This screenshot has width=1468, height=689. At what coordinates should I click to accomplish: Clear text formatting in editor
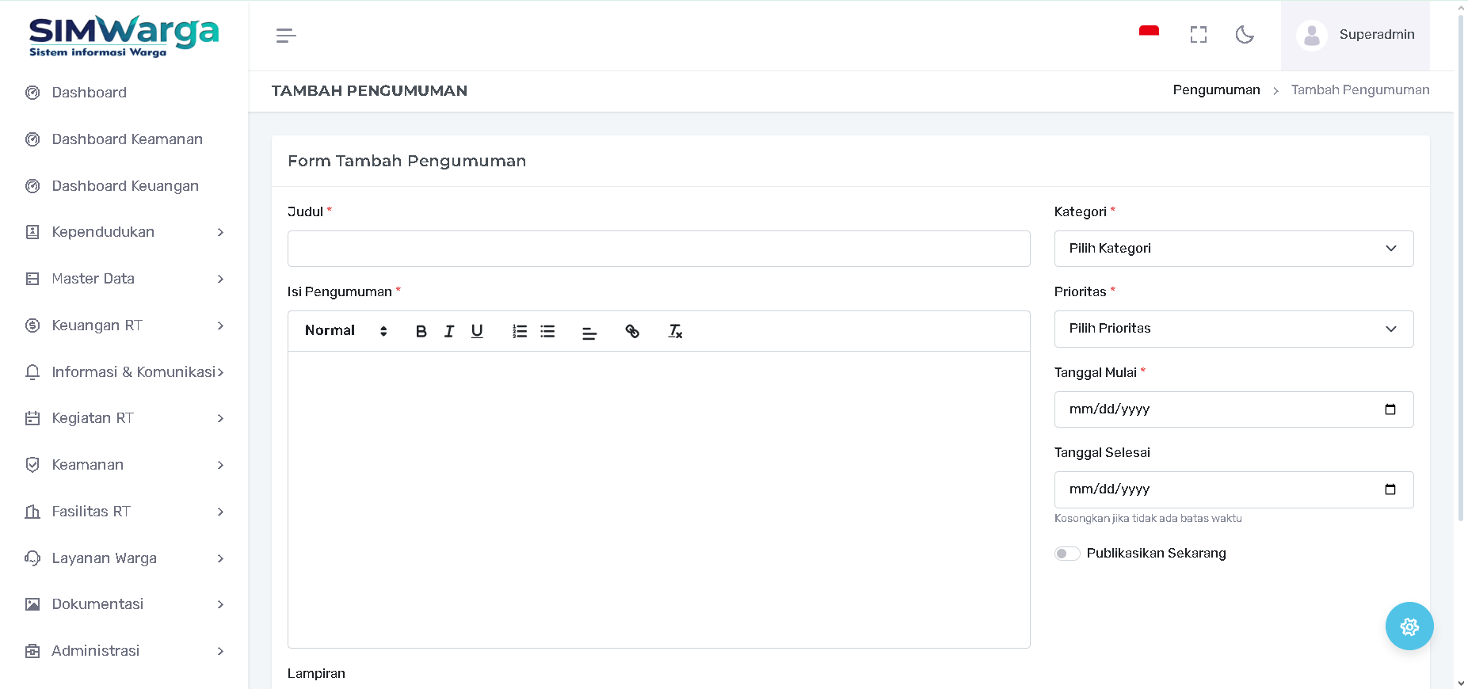675,331
